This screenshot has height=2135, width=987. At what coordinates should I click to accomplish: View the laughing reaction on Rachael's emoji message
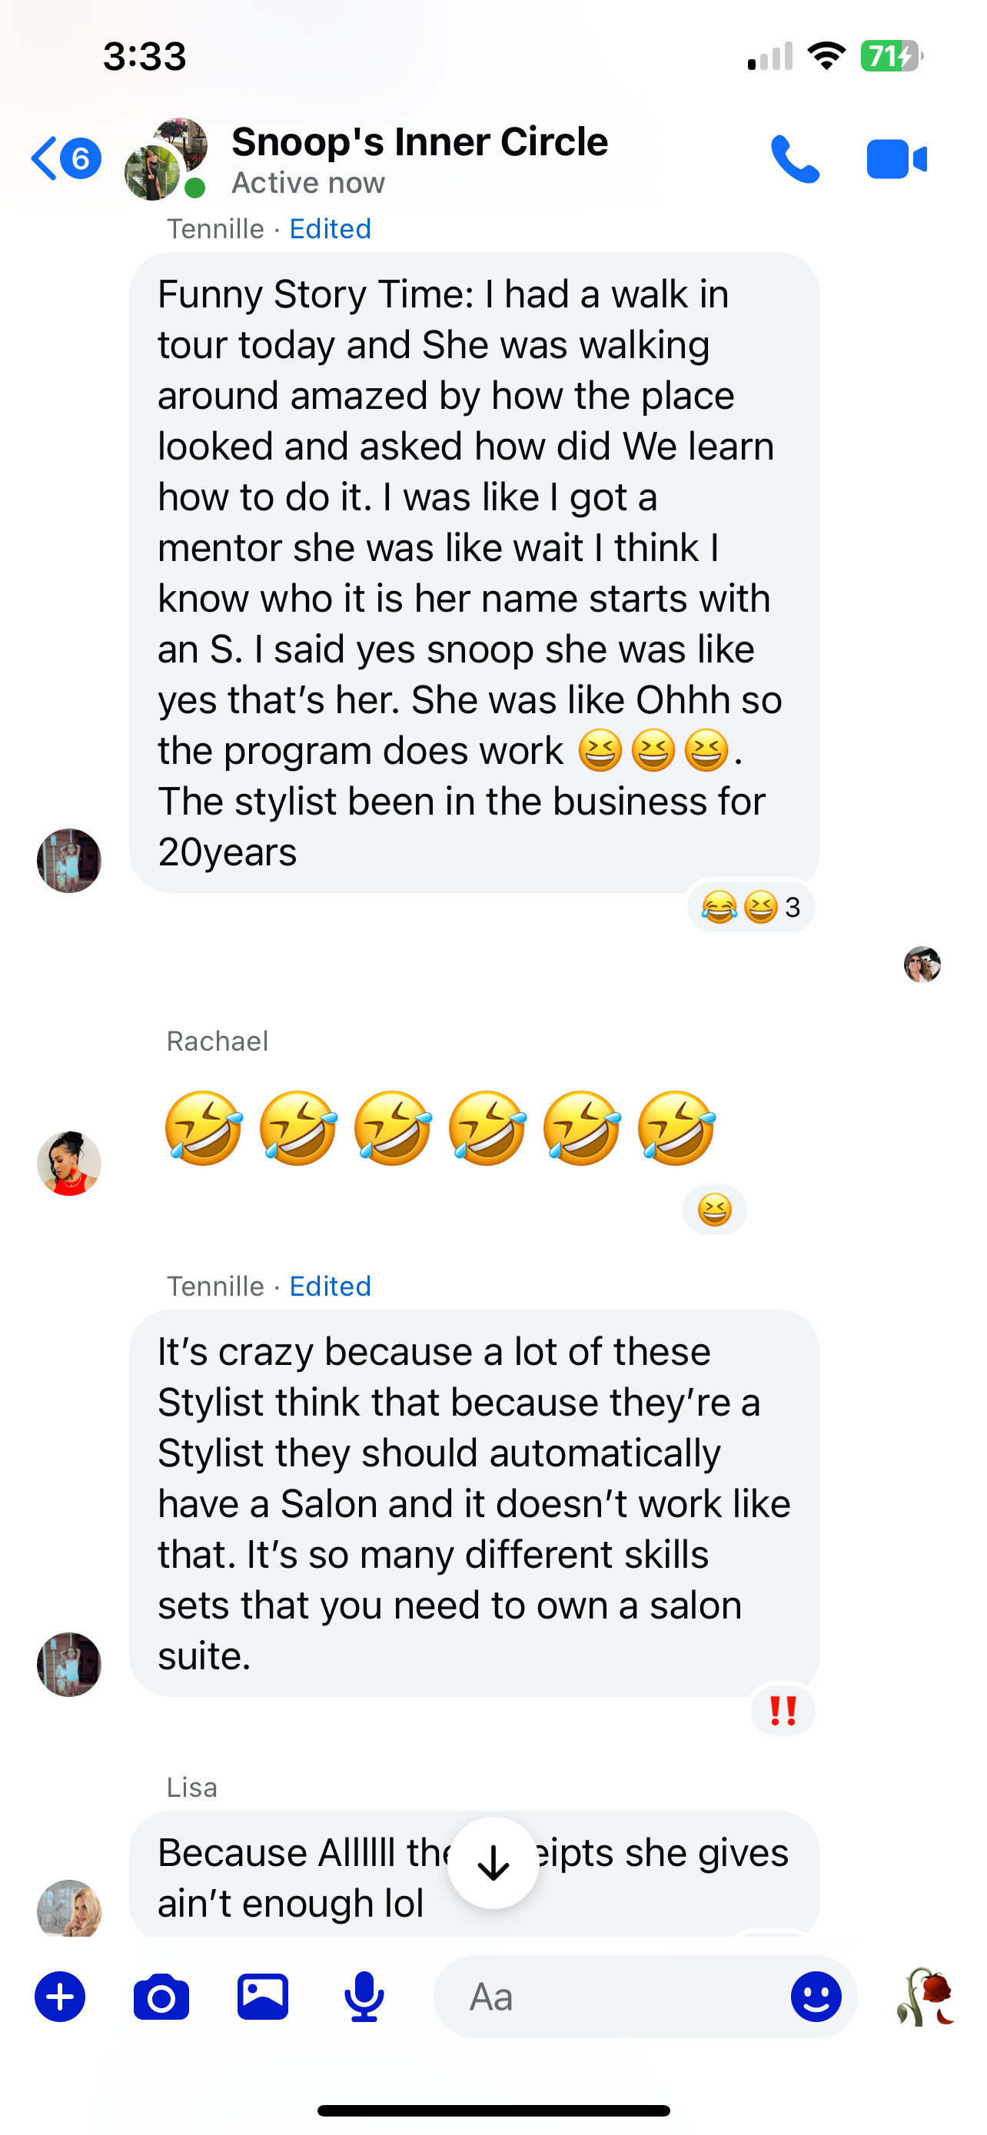(x=714, y=1211)
